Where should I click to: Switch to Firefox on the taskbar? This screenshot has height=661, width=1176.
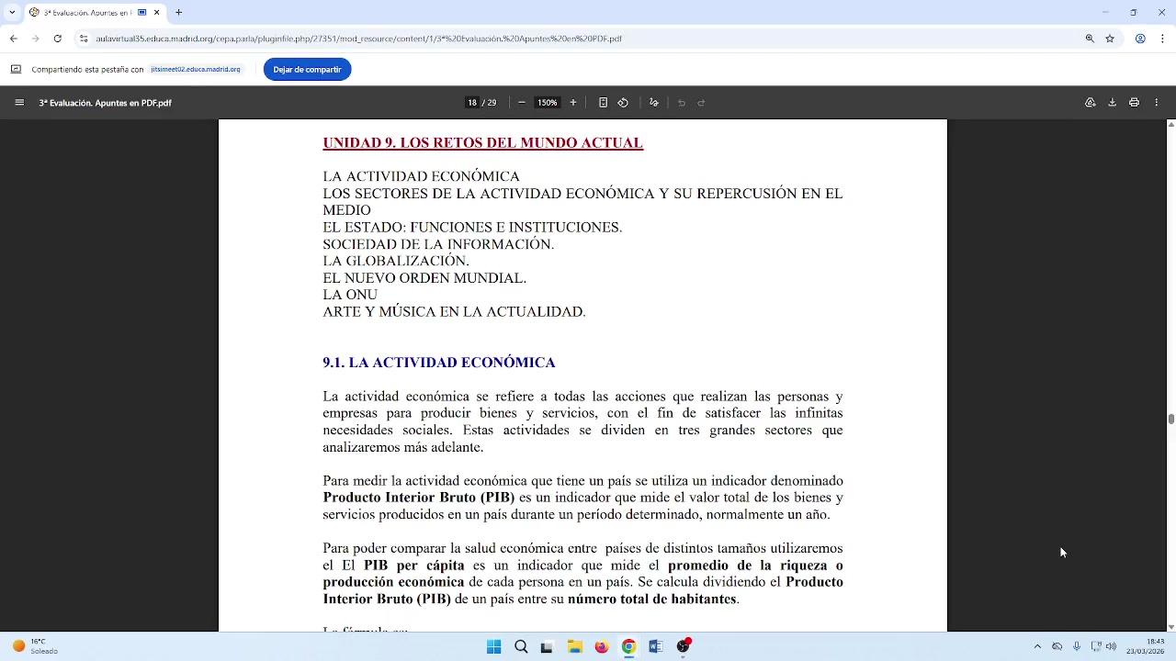pyautogui.click(x=601, y=646)
